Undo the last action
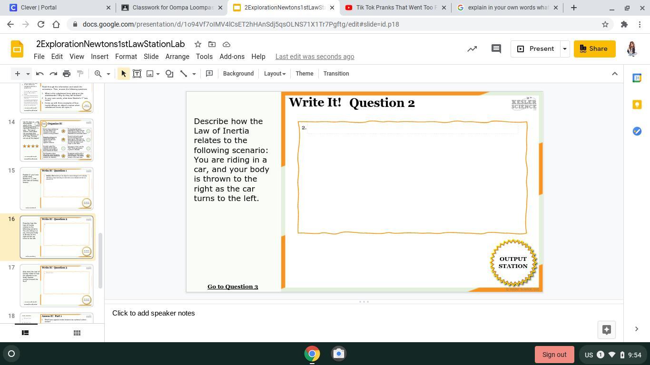Screen dimensions: 650x365 pos(40,74)
